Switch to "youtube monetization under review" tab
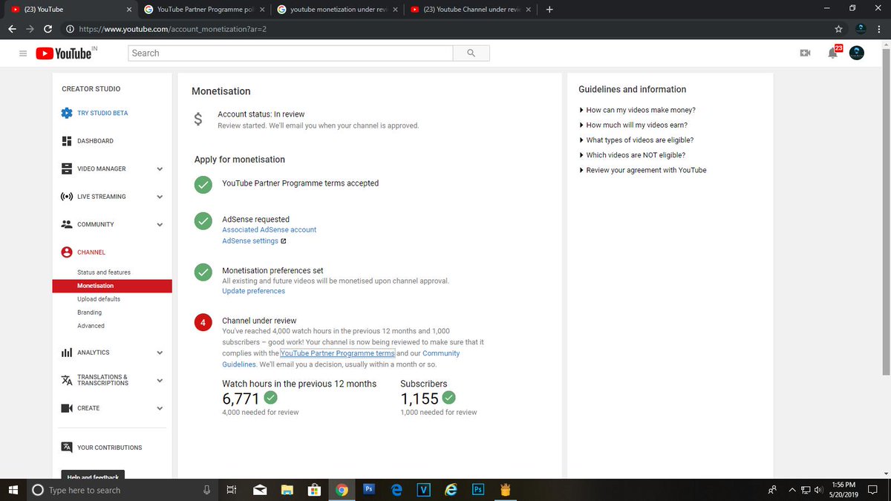Image resolution: width=891 pixels, height=501 pixels. 338,10
